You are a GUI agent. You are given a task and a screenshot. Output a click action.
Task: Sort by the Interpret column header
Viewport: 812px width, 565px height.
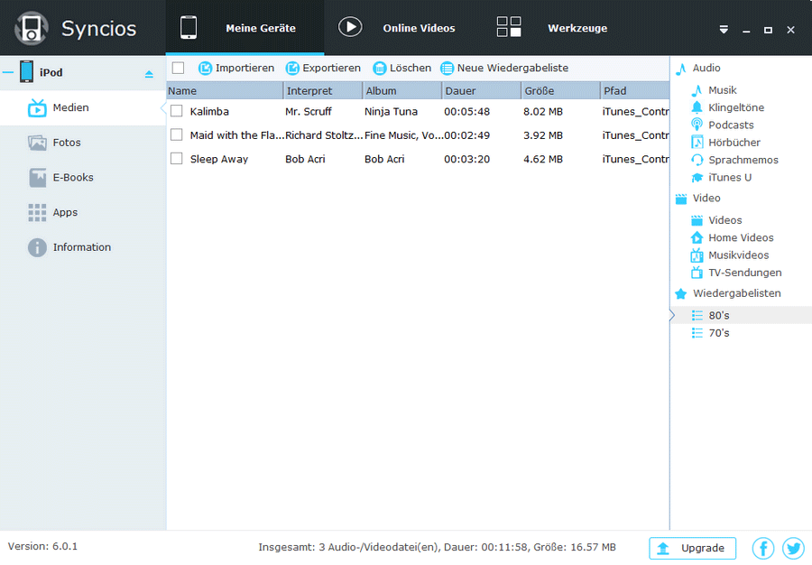click(324, 90)
